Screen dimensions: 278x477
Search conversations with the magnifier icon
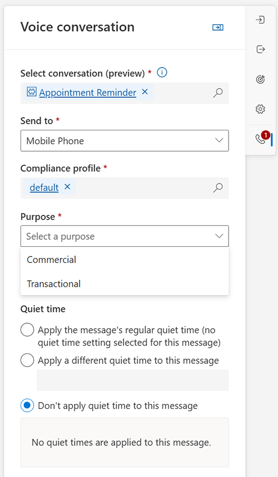(x=218, y=93)
